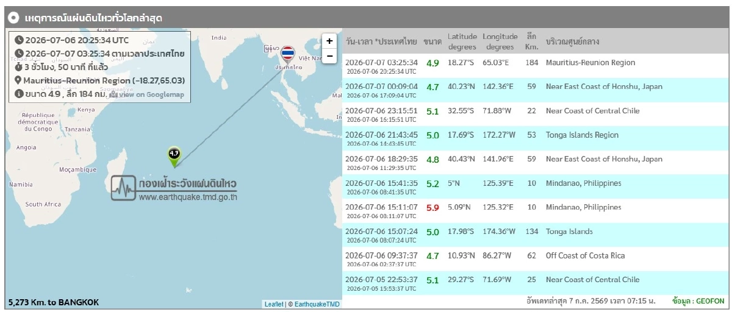Click the info icon beside magnitude text
The height and width of the screenshot is (312, 732).
tap(19, 94)
